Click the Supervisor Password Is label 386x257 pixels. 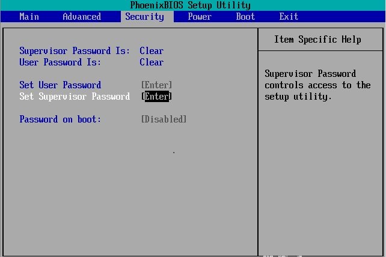pos(75,51)
